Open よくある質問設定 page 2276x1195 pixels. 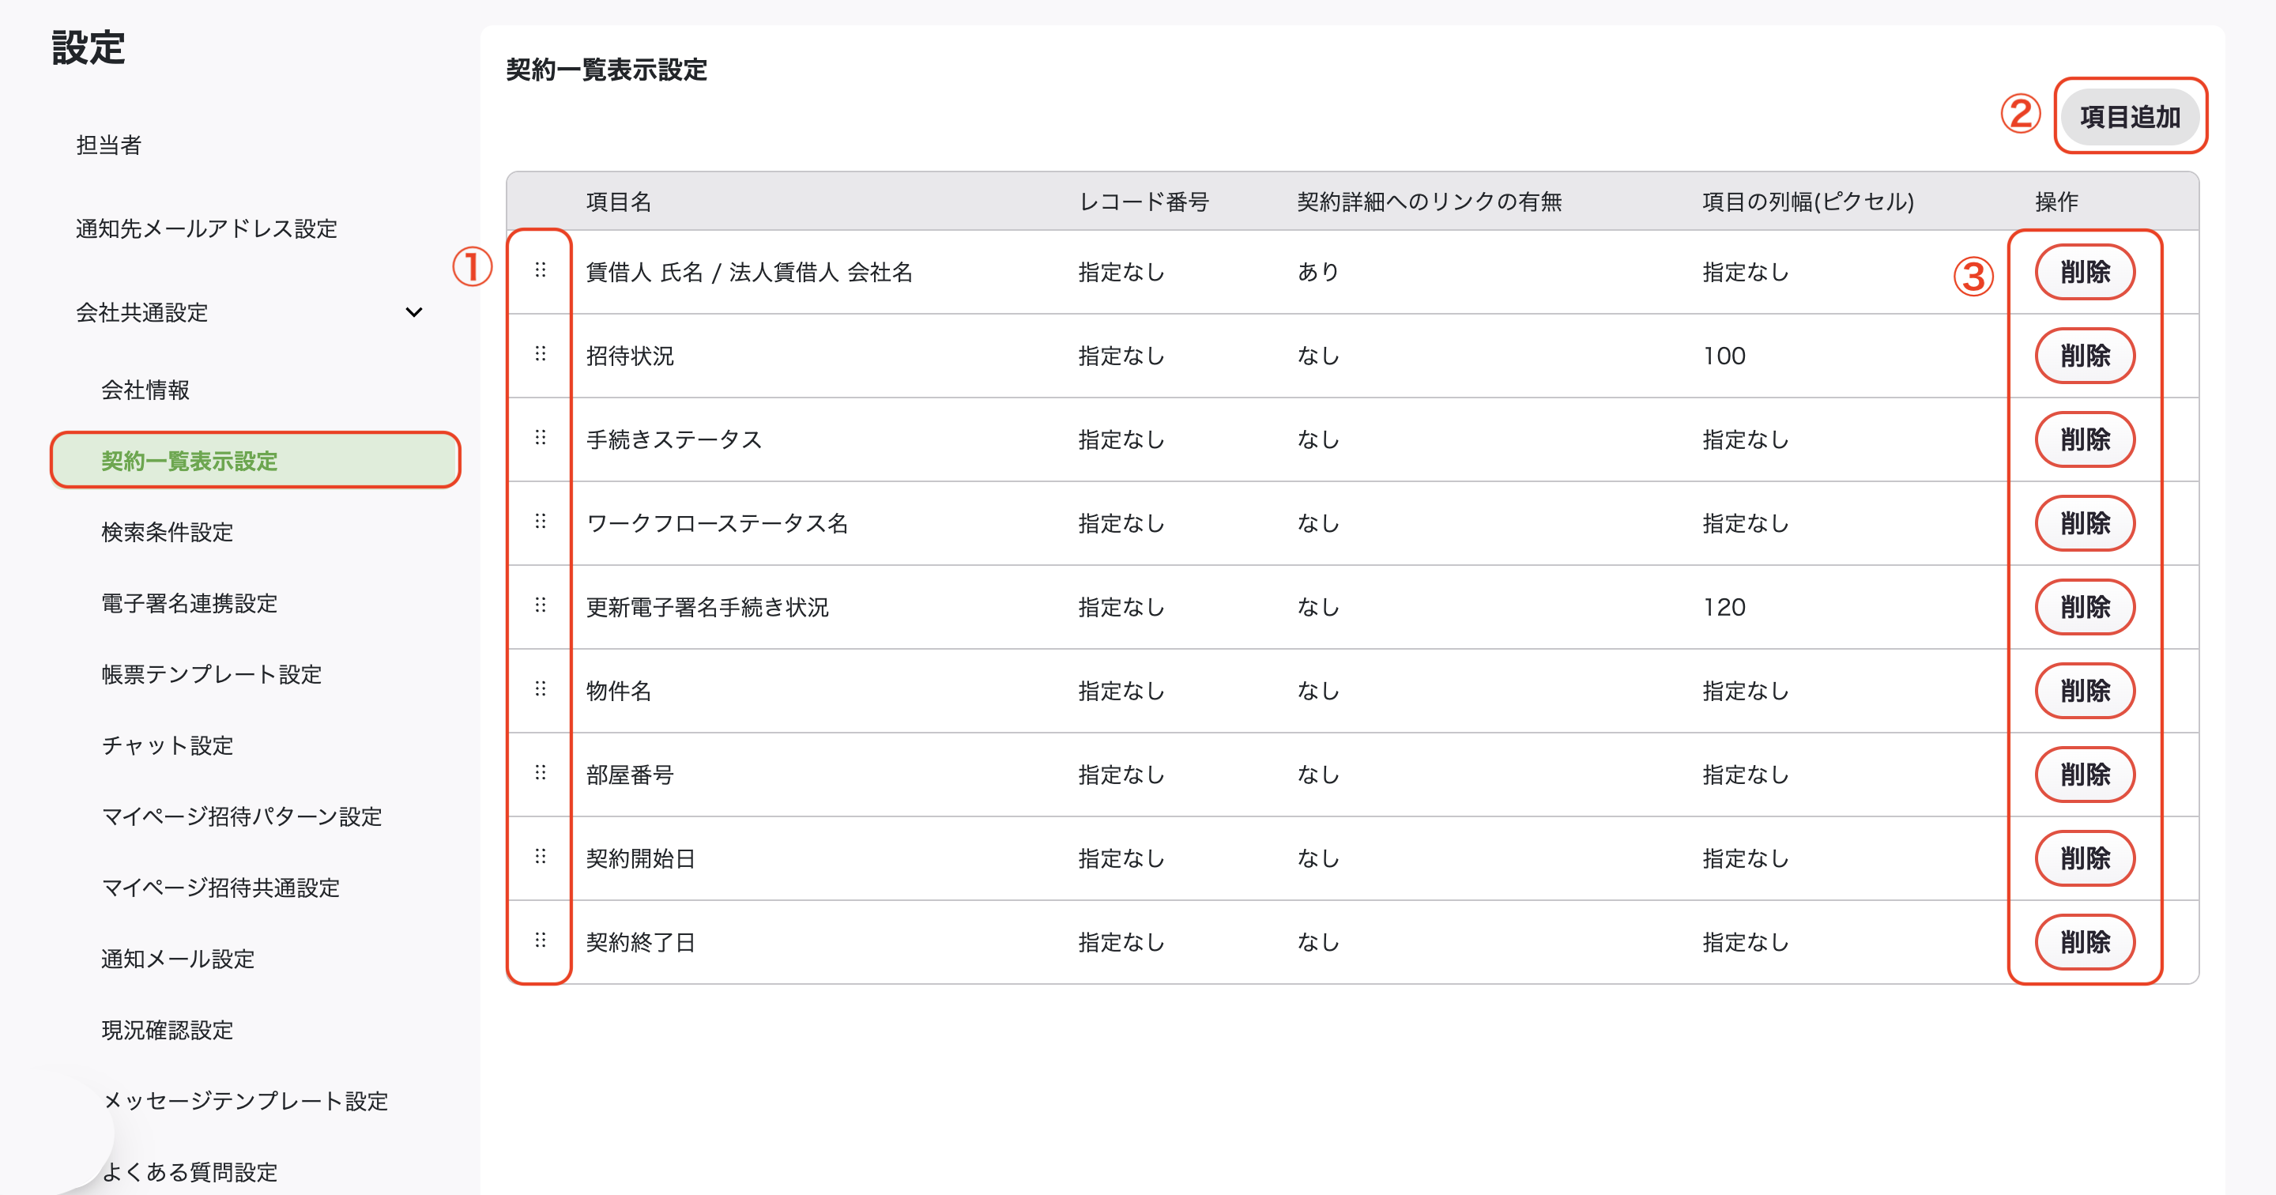tap(190, 1172)
